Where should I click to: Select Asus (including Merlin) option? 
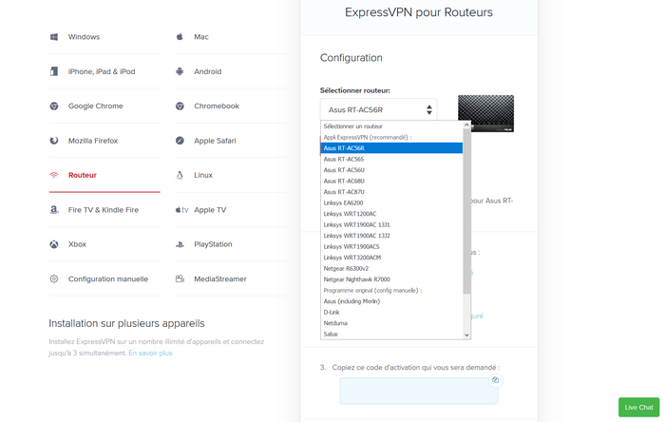pyautogui.click(x=391, y=301)
